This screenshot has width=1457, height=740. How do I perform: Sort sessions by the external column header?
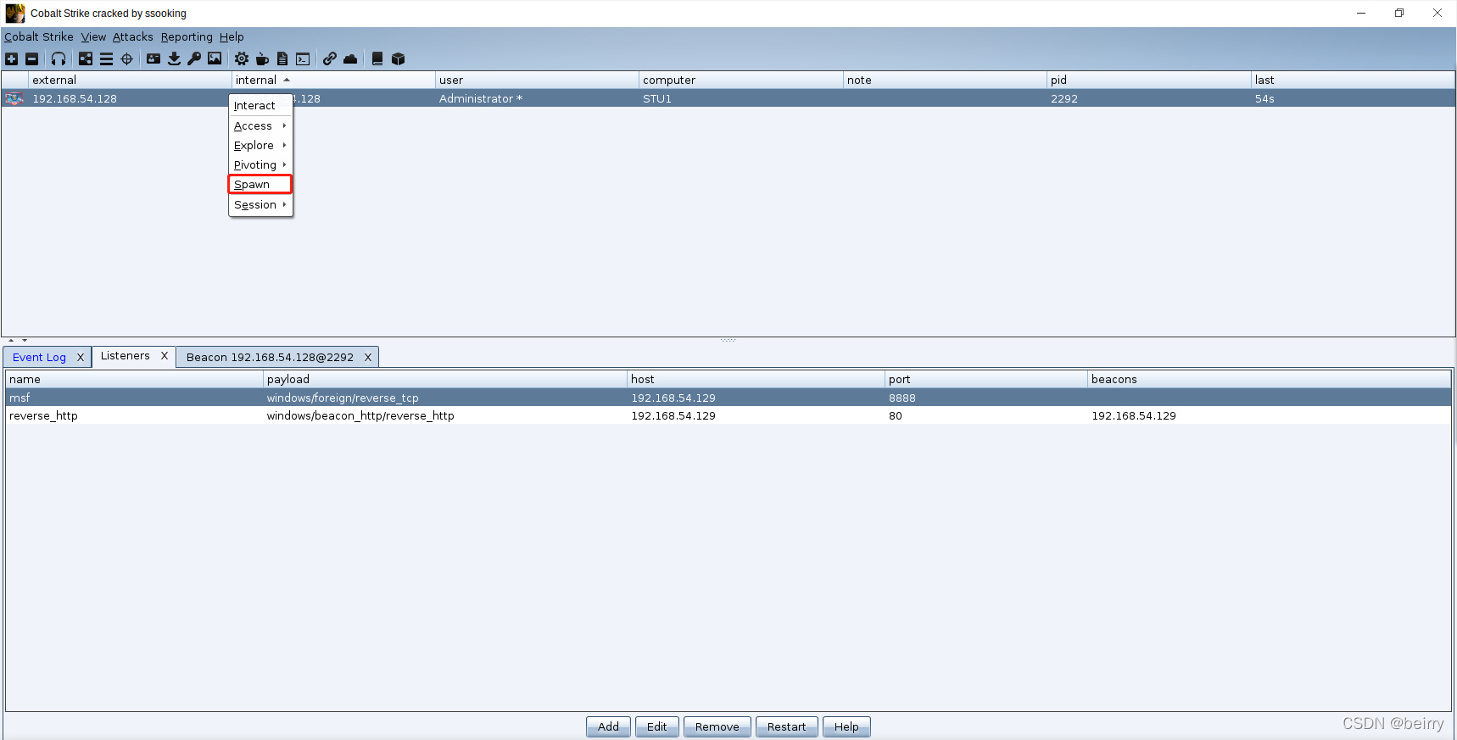(130, 80)
